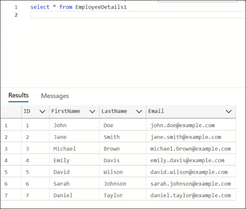Image resolution: width=246 pixels, height=209 pixels.
Task: Select the michael.brown@example.com email cell
Action: [191, 149]
